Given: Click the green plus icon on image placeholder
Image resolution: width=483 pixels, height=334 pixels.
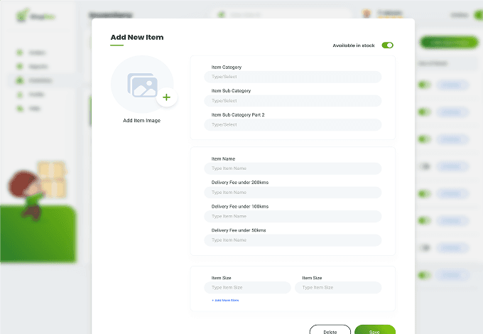Looking at the screenshot, I should pos(167,97).
